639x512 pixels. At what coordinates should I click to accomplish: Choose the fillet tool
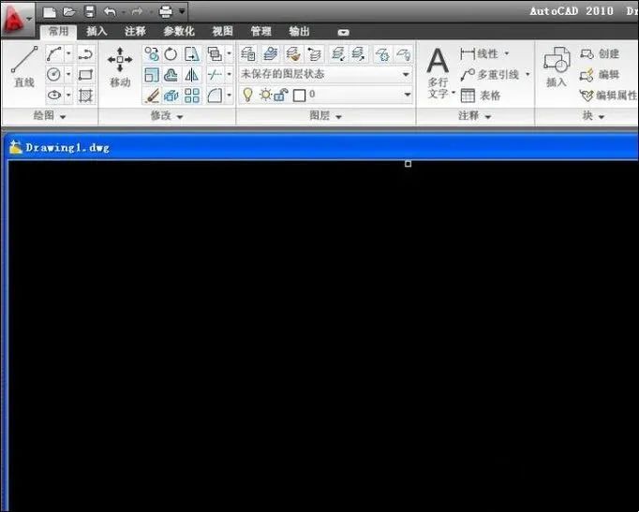215,95
